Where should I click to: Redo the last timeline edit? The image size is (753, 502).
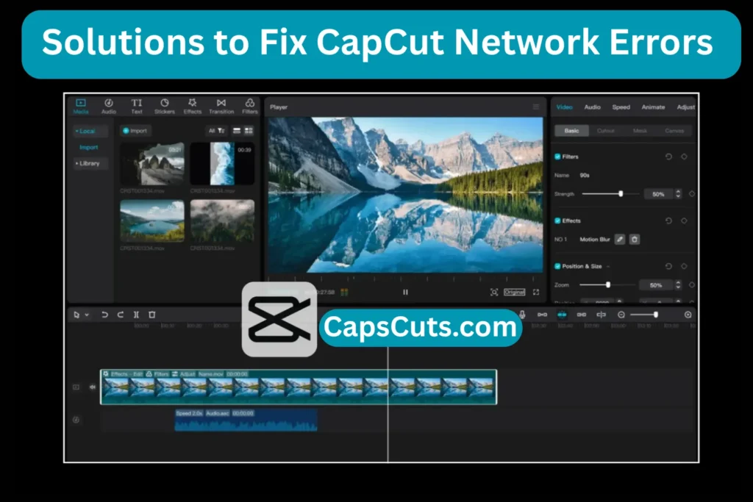(121, 315)
